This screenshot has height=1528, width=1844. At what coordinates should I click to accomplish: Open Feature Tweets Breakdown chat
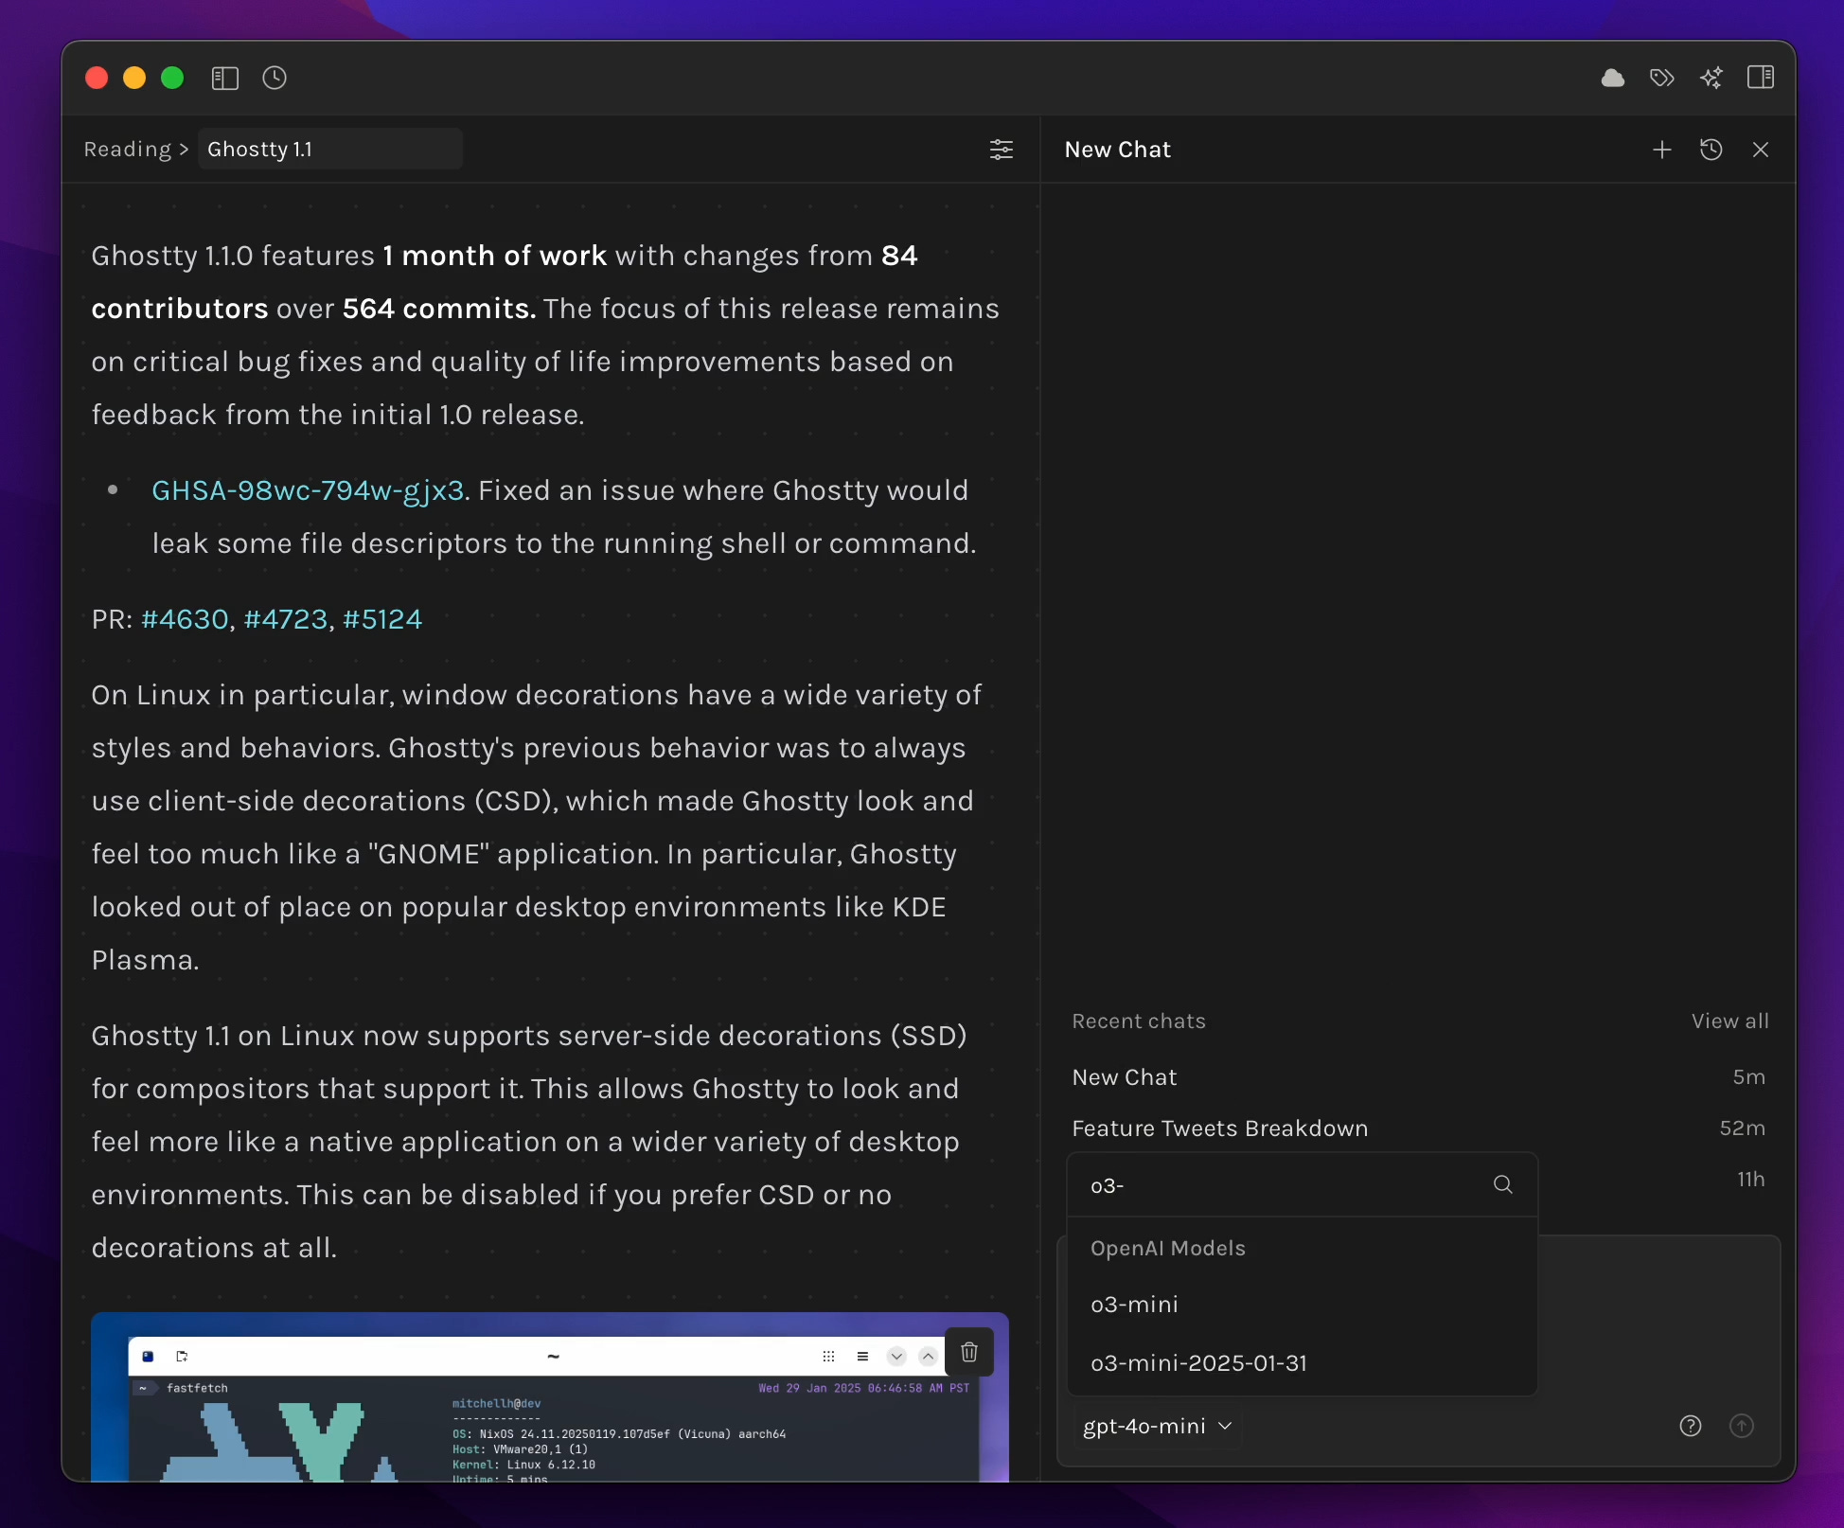point(1219,1128)
